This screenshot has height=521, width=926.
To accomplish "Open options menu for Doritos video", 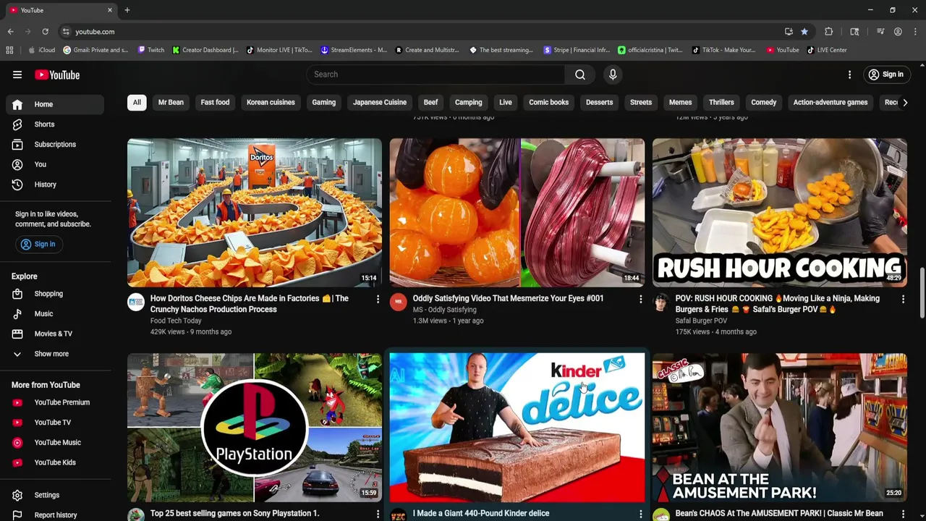I will pos(378,299).
